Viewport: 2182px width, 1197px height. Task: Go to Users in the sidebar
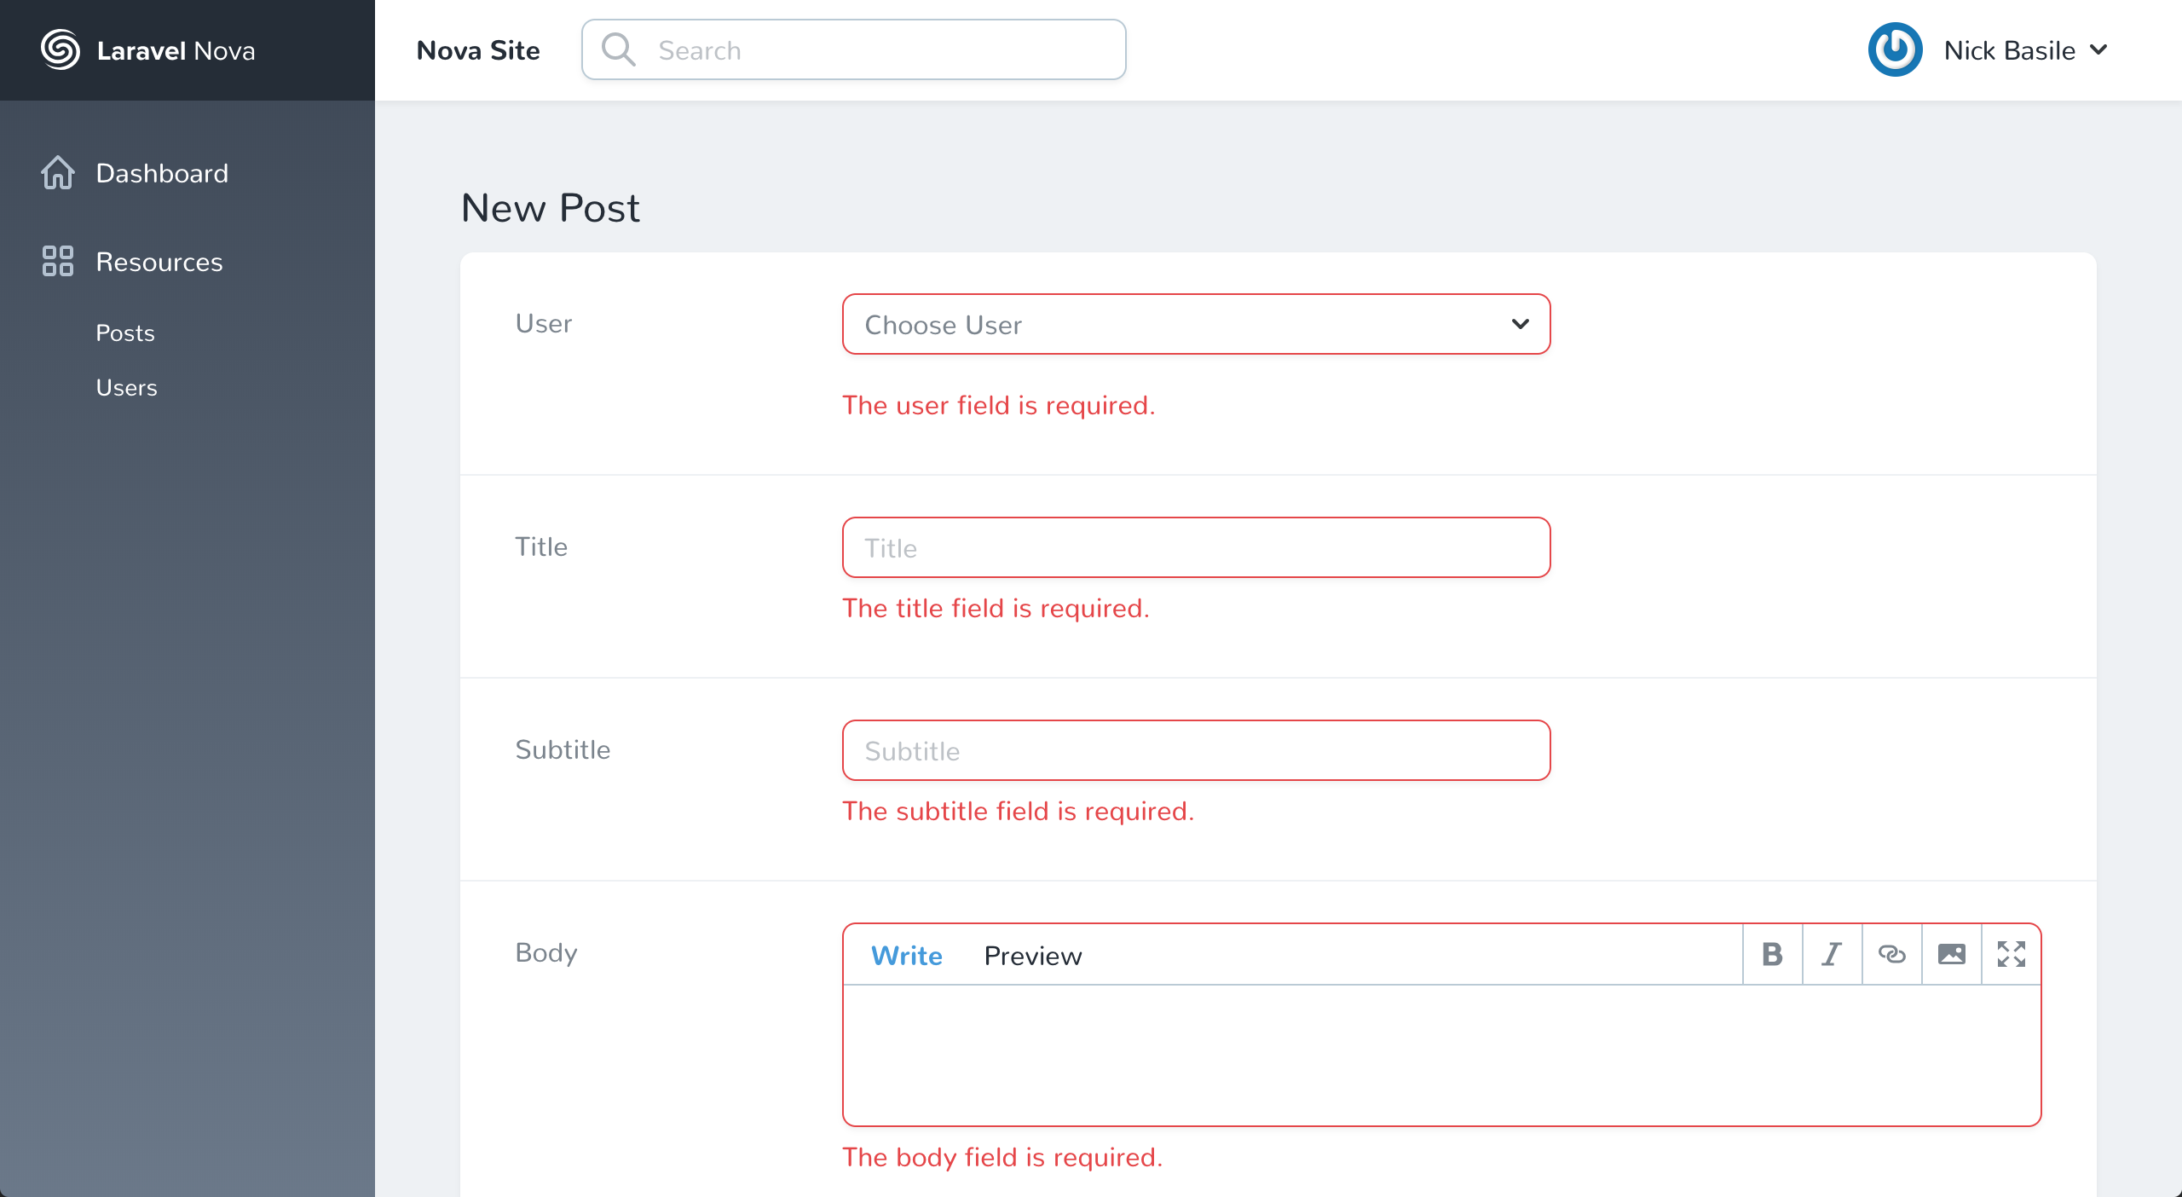(126, 388)
